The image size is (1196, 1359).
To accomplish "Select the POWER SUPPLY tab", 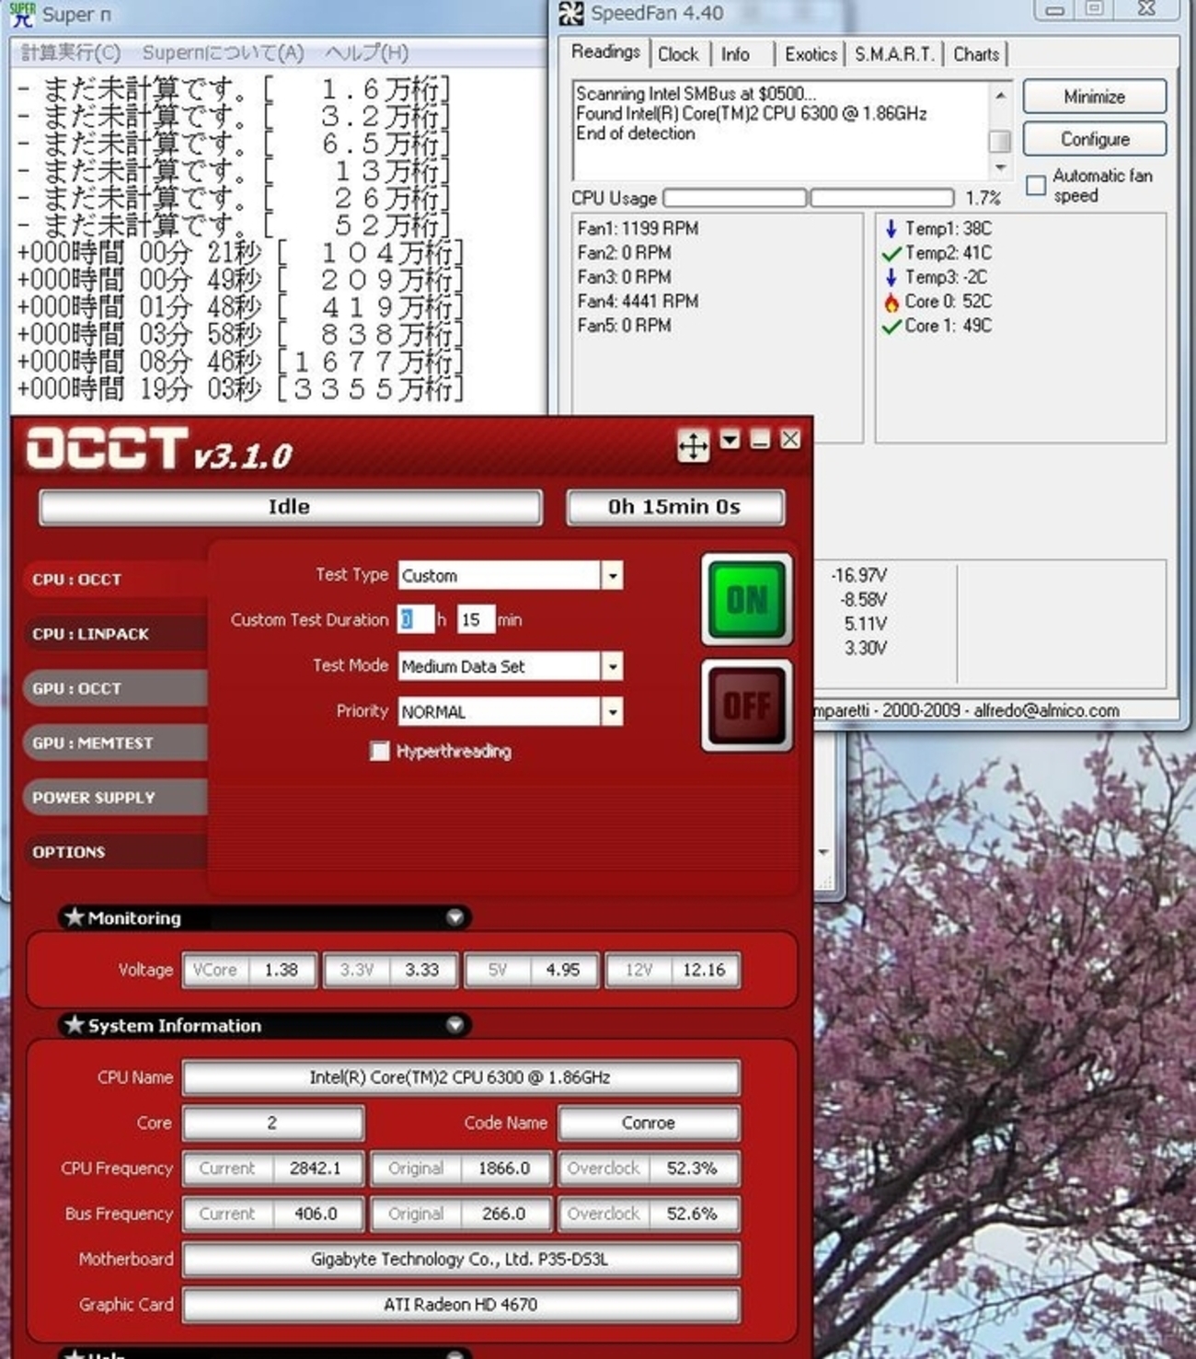I will coord(115,798).
